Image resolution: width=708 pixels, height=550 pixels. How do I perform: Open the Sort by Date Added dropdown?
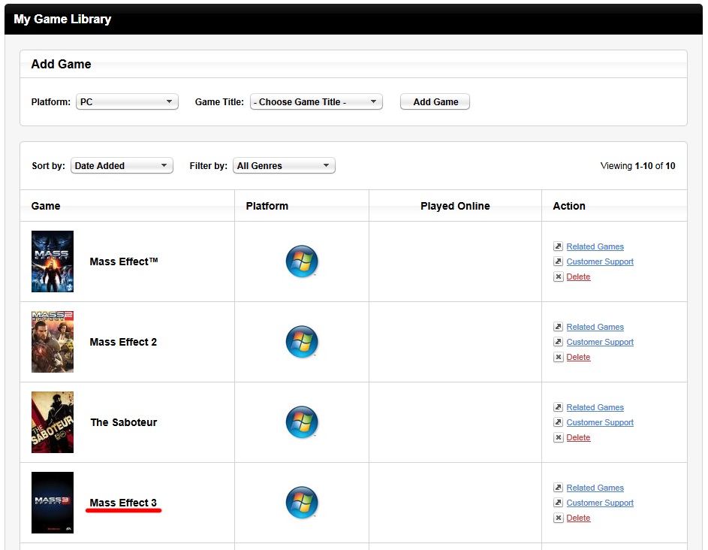(122, 165)
